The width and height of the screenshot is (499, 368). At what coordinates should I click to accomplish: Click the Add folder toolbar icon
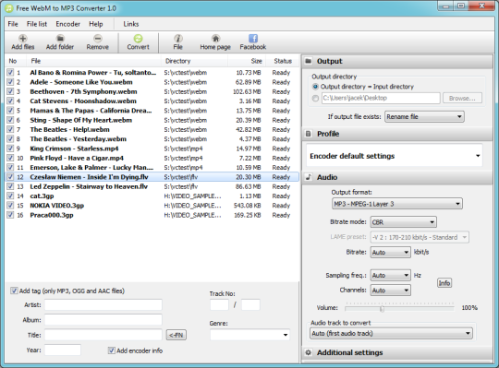click(x=60, y=39)
